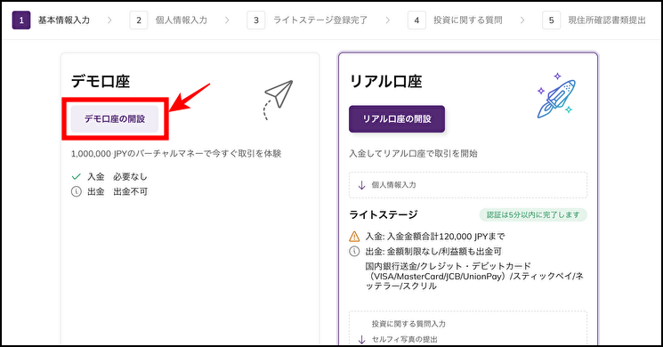663x347 pixels.
Task: Click the rocket icon in リアル口座 card
Action: [556, 95]
